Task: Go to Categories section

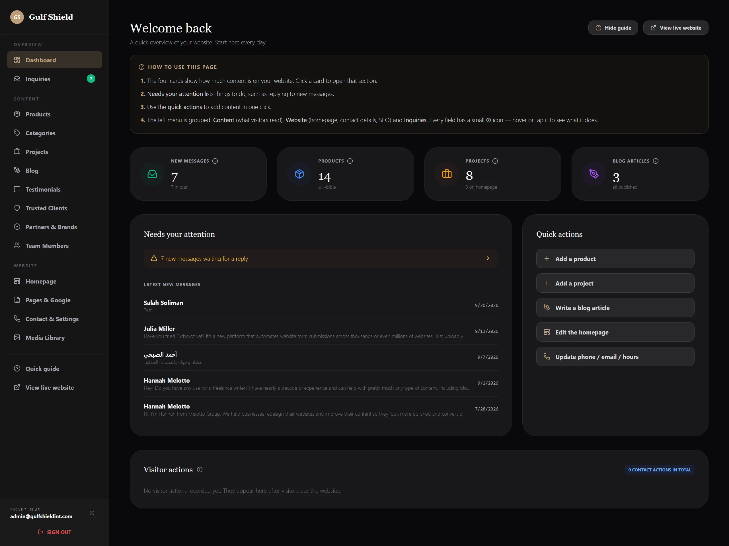Action: (x=54, y=133)
